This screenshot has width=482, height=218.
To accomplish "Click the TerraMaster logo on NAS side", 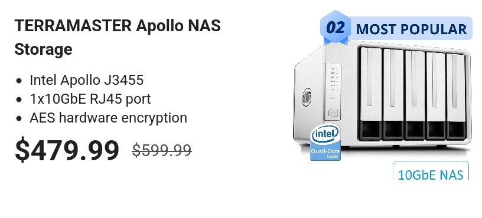I will tap(307, 97).
